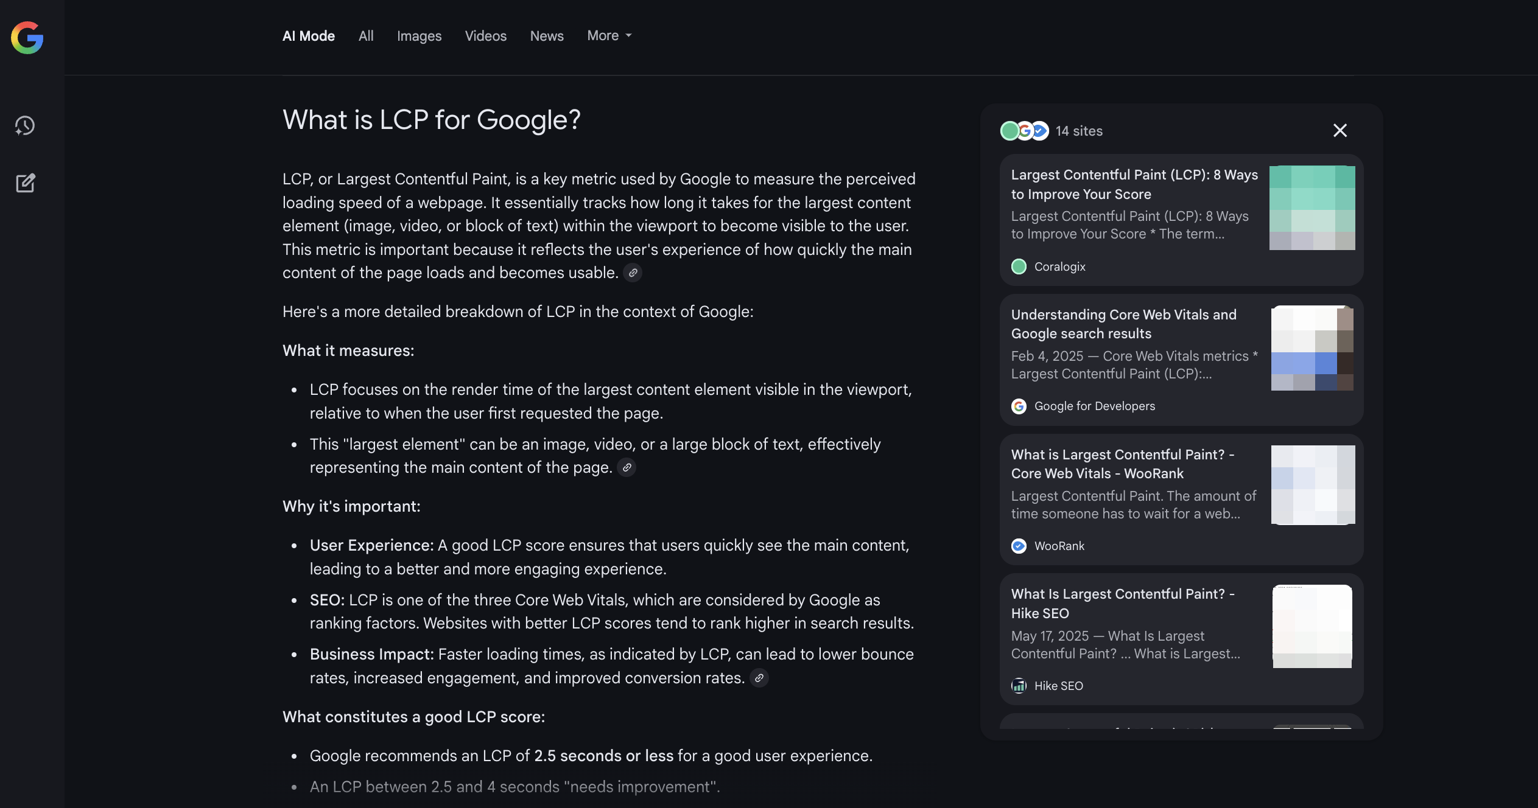Click the citation icon after the Business Impact bullet
The height and width of the screenshot is (808, 1538).
(759, 678)
